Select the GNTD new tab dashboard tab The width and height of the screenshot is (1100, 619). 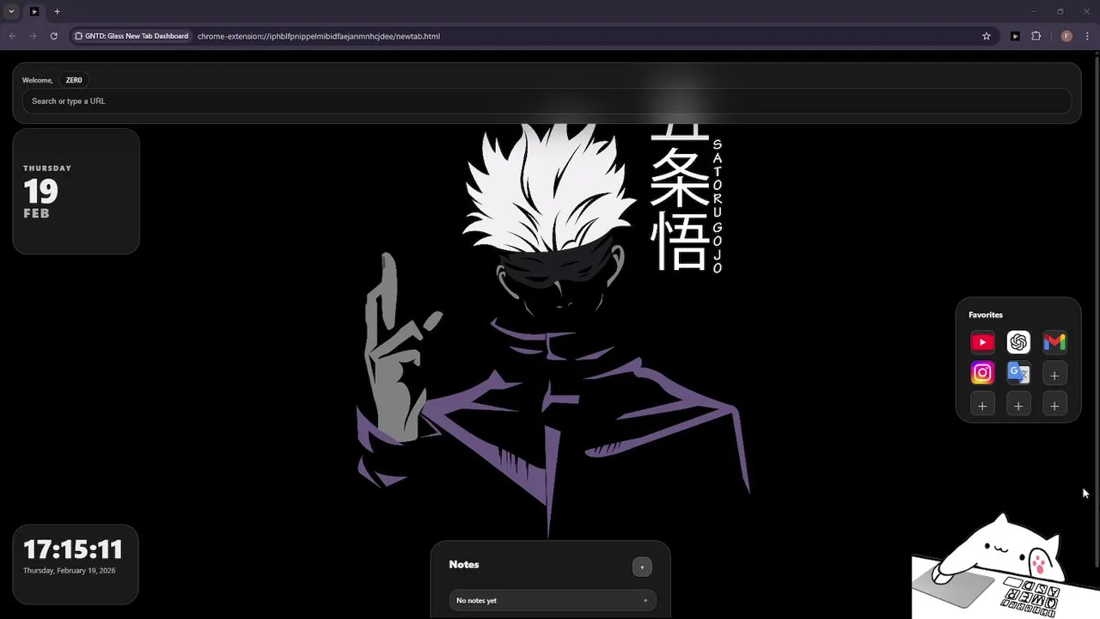[x=34, y=11]
